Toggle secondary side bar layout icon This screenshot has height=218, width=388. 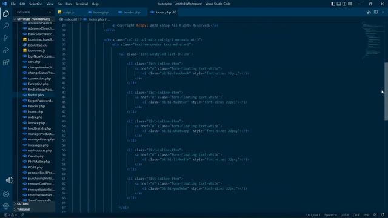(x=344, y=4)
